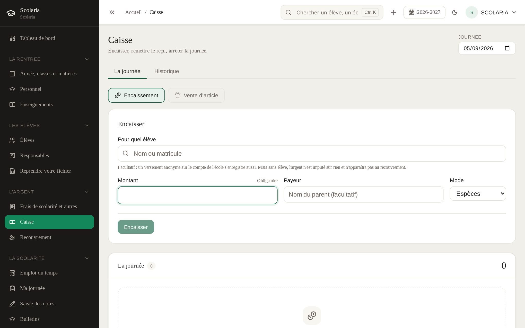Screen dimensions: 525x328
Task: Collapse sidebar with double chevron icon
Action: tap(112, 12)
